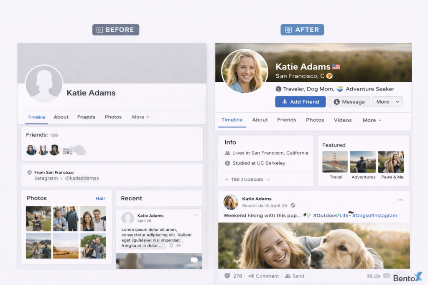
Task: Click the verified badge next to San Francisco
Action: click(x=329, y=76)
